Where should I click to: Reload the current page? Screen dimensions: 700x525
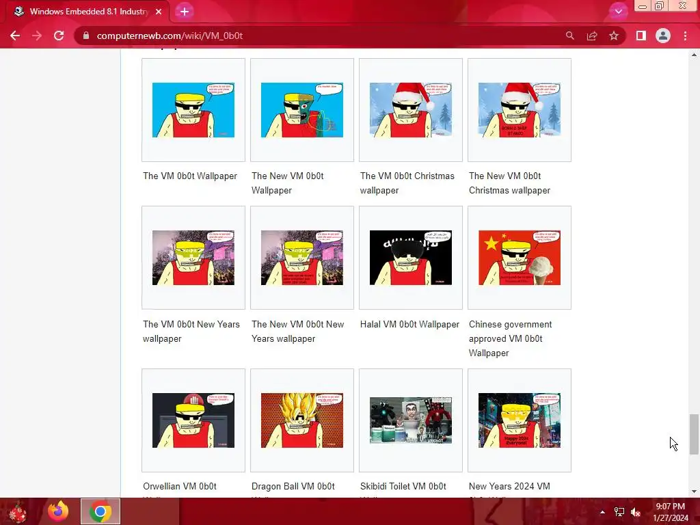[59, 36]
